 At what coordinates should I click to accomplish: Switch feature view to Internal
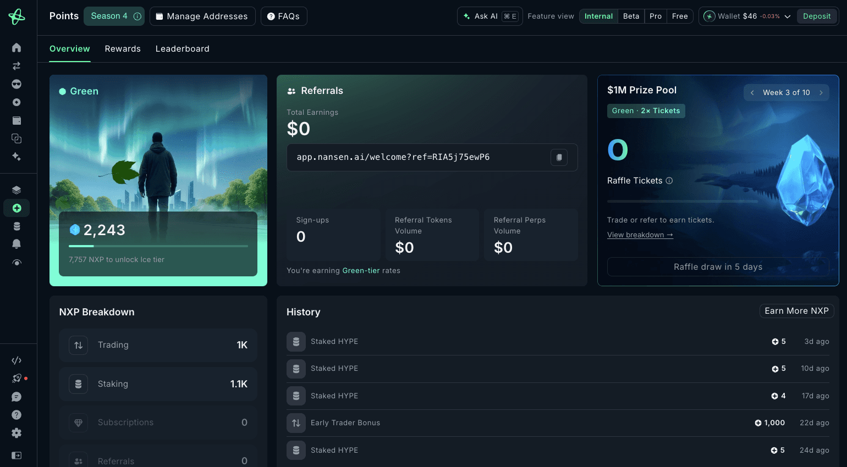pos(598,16)
